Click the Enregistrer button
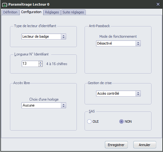The image size is (163, 152). click(x=116, y=145)
